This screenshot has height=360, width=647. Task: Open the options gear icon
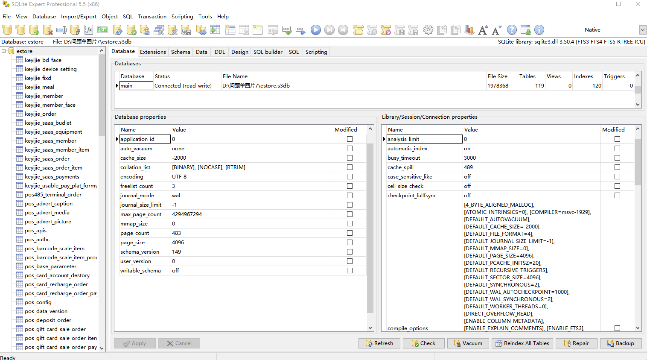point(428,30)
